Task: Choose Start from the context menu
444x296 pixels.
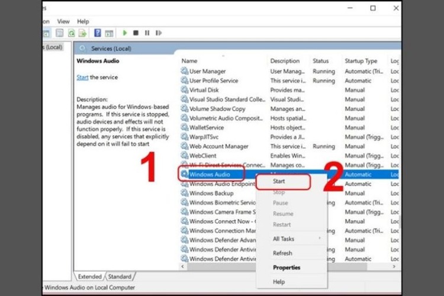Action: point(279,182)
